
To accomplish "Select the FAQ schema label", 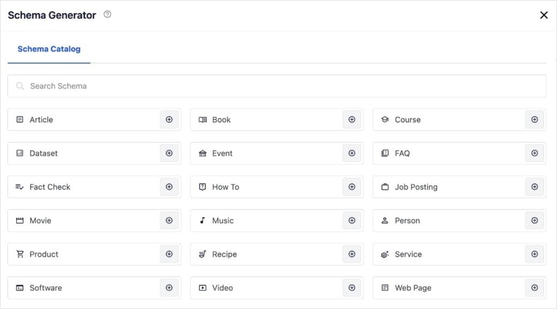I will point(402,153).
